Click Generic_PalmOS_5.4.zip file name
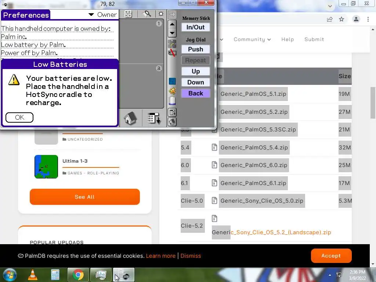 coord(254,148)
